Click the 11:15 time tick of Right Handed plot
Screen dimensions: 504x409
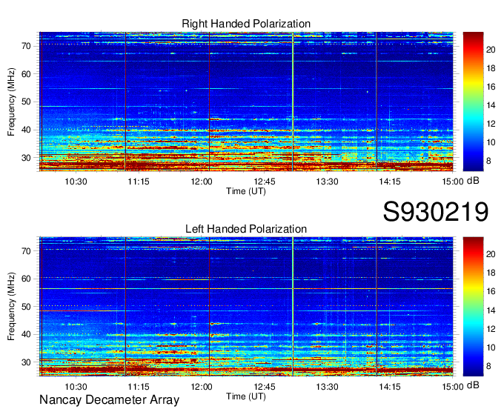tap(139, 182)
